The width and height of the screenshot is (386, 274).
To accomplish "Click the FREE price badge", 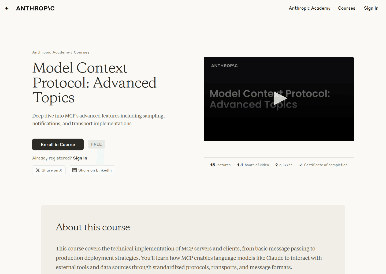I will pyautogui.click(x=96, y=144).
